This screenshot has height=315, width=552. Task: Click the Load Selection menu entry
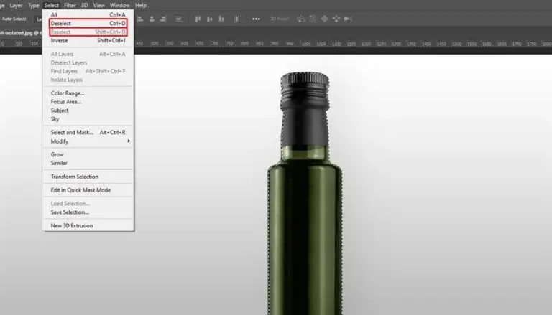[88, 204]
